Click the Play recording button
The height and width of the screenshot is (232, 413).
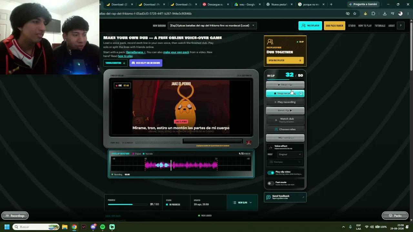285,102
